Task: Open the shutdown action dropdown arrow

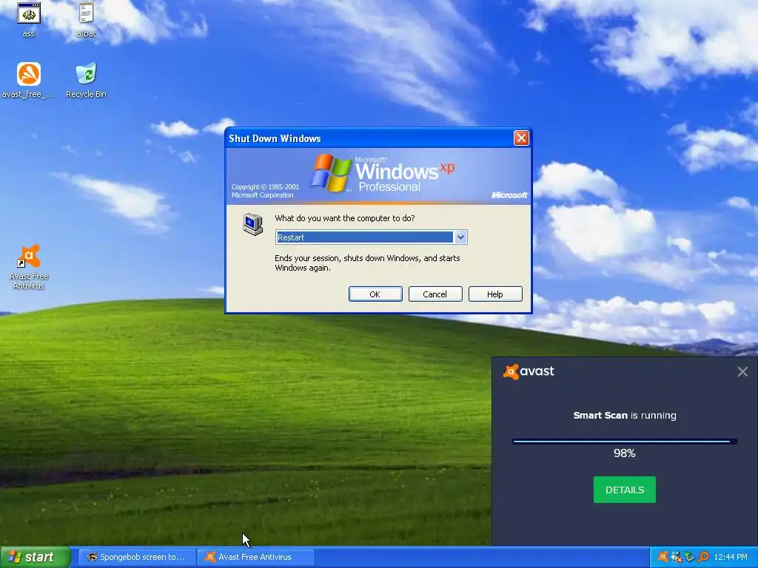Action: 460,237
